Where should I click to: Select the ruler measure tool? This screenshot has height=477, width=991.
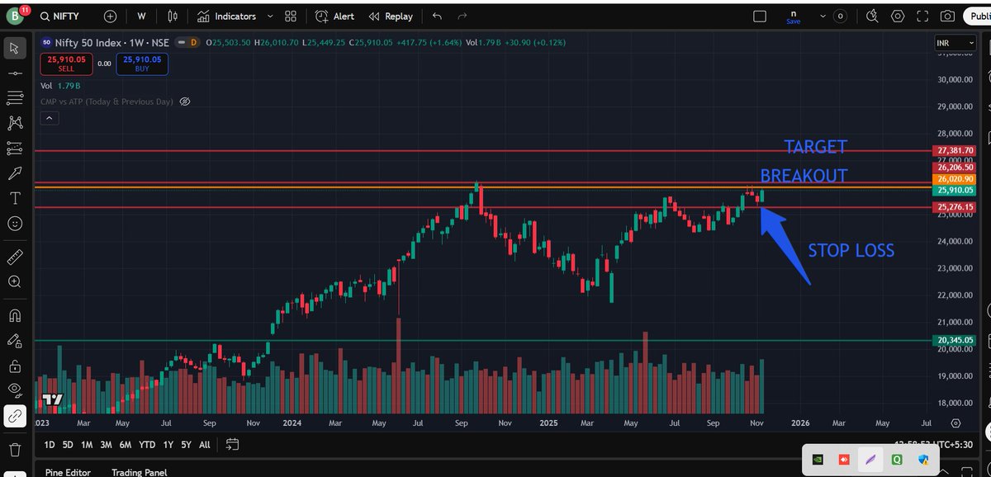click(15, 257)
